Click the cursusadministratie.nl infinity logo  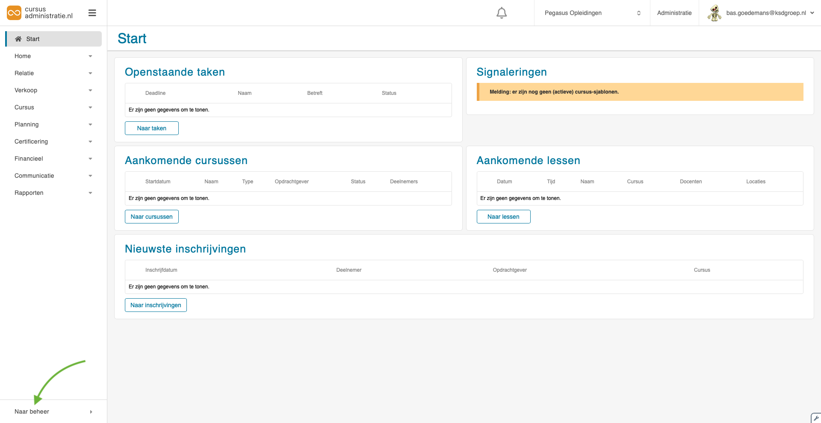(x=14, y=13)
